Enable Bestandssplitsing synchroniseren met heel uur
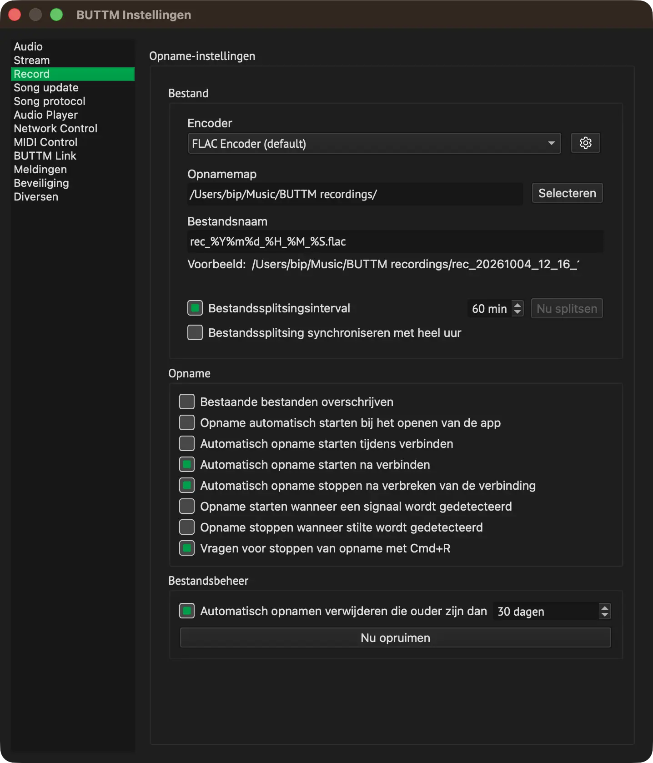This screenshot has width=653, height=763. [195, 332]
